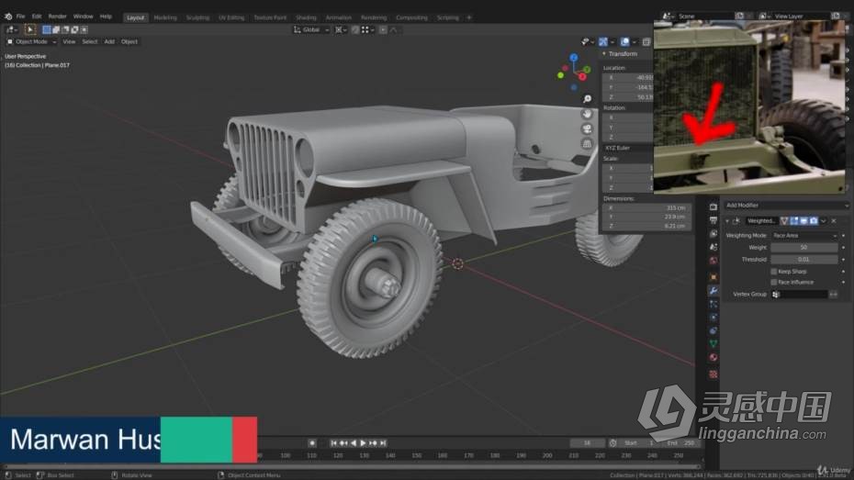Screen dimensions: 854x480
Task: Open the Render properties tab icon
Action: point(713,207)
